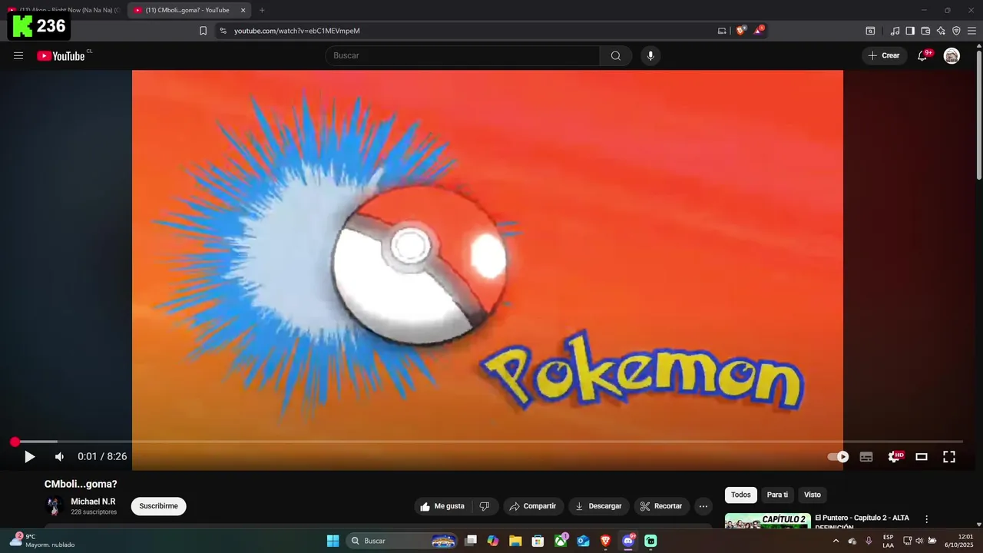The image size is (983, 553).
Task: Open the YouTube hamburger guide menu
Action: coord(18,55)
